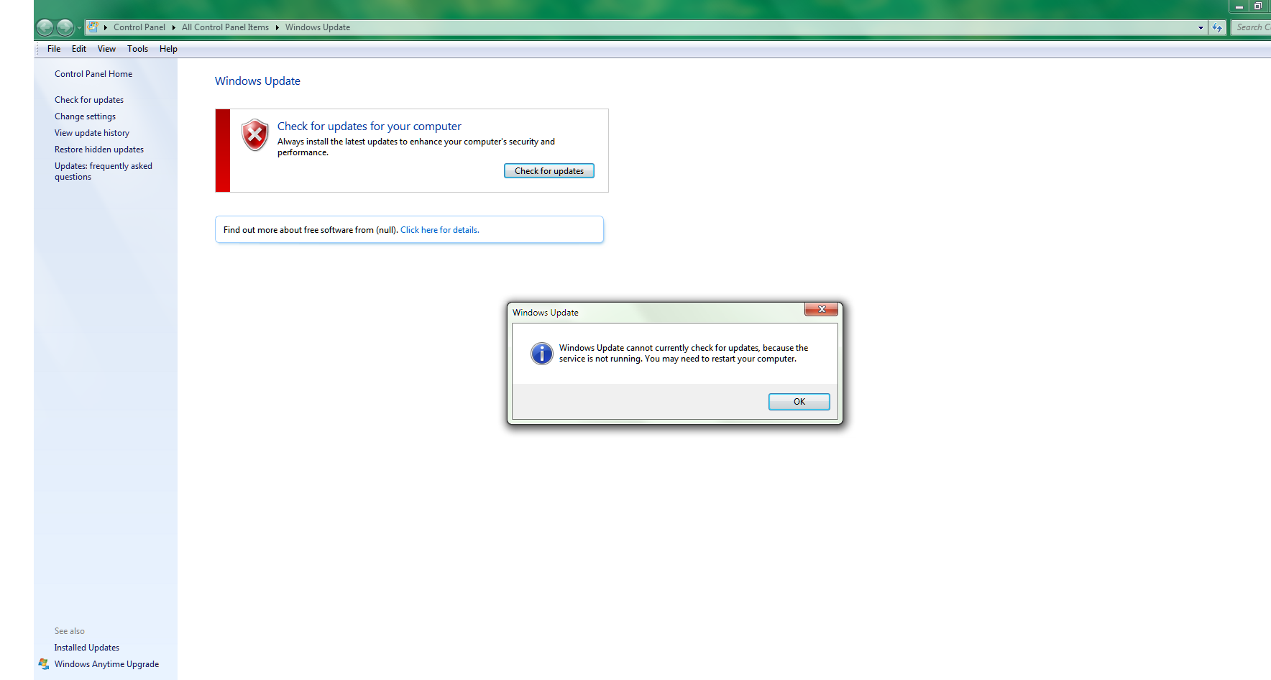
Task: Open the address bar history dropdown
Action: click(x=1201, y=27)
